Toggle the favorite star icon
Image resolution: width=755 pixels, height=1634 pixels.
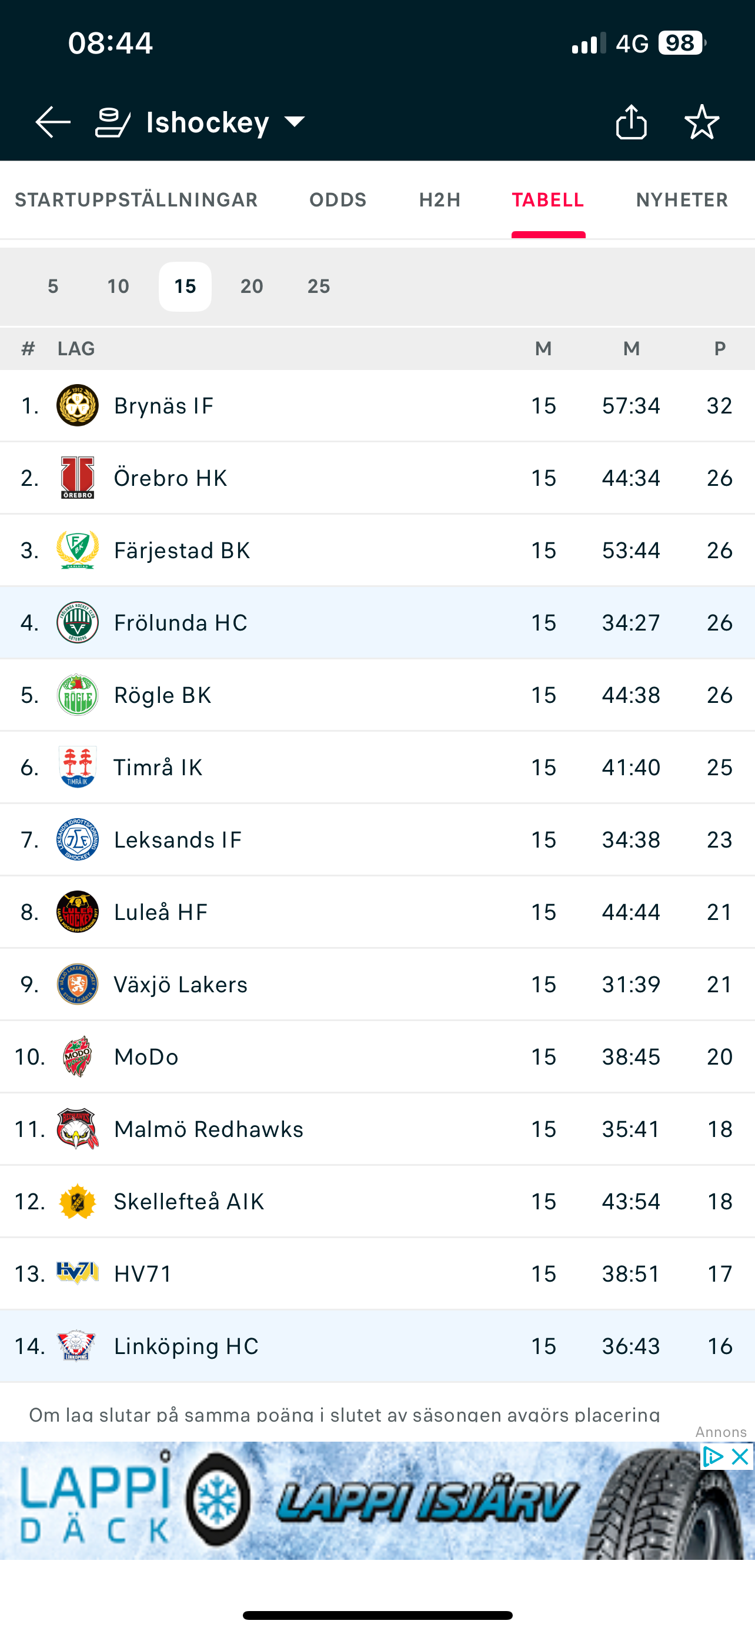(701, 121)
